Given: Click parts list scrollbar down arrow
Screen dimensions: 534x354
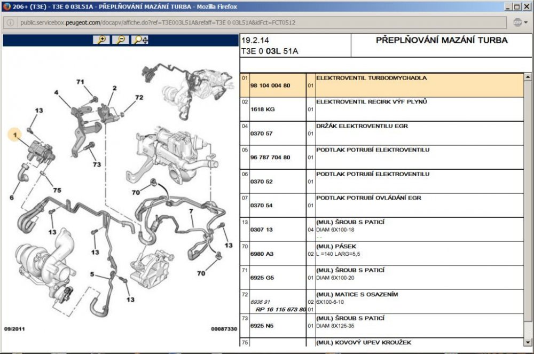Looking at the screenshot, I should (x=528, y=342).
